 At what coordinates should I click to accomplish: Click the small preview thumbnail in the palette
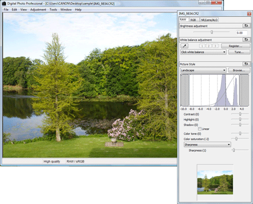(215, 182)
